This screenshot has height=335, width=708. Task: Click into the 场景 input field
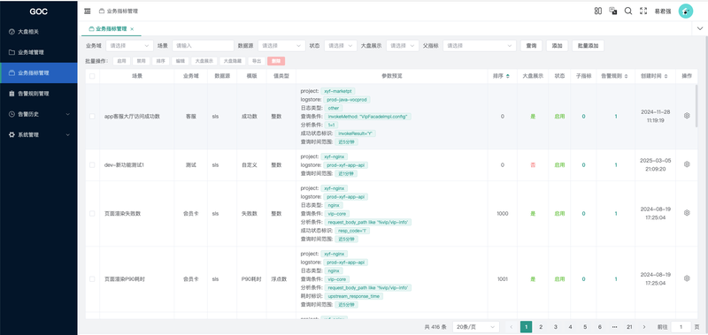(203, 46)
